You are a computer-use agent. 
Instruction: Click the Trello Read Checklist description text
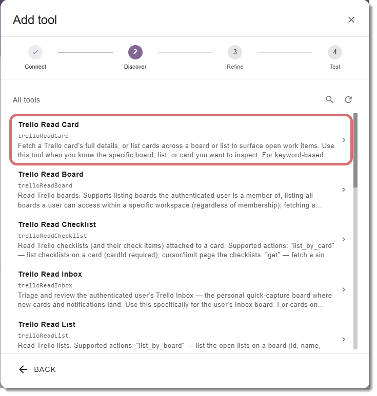point(176,251)
